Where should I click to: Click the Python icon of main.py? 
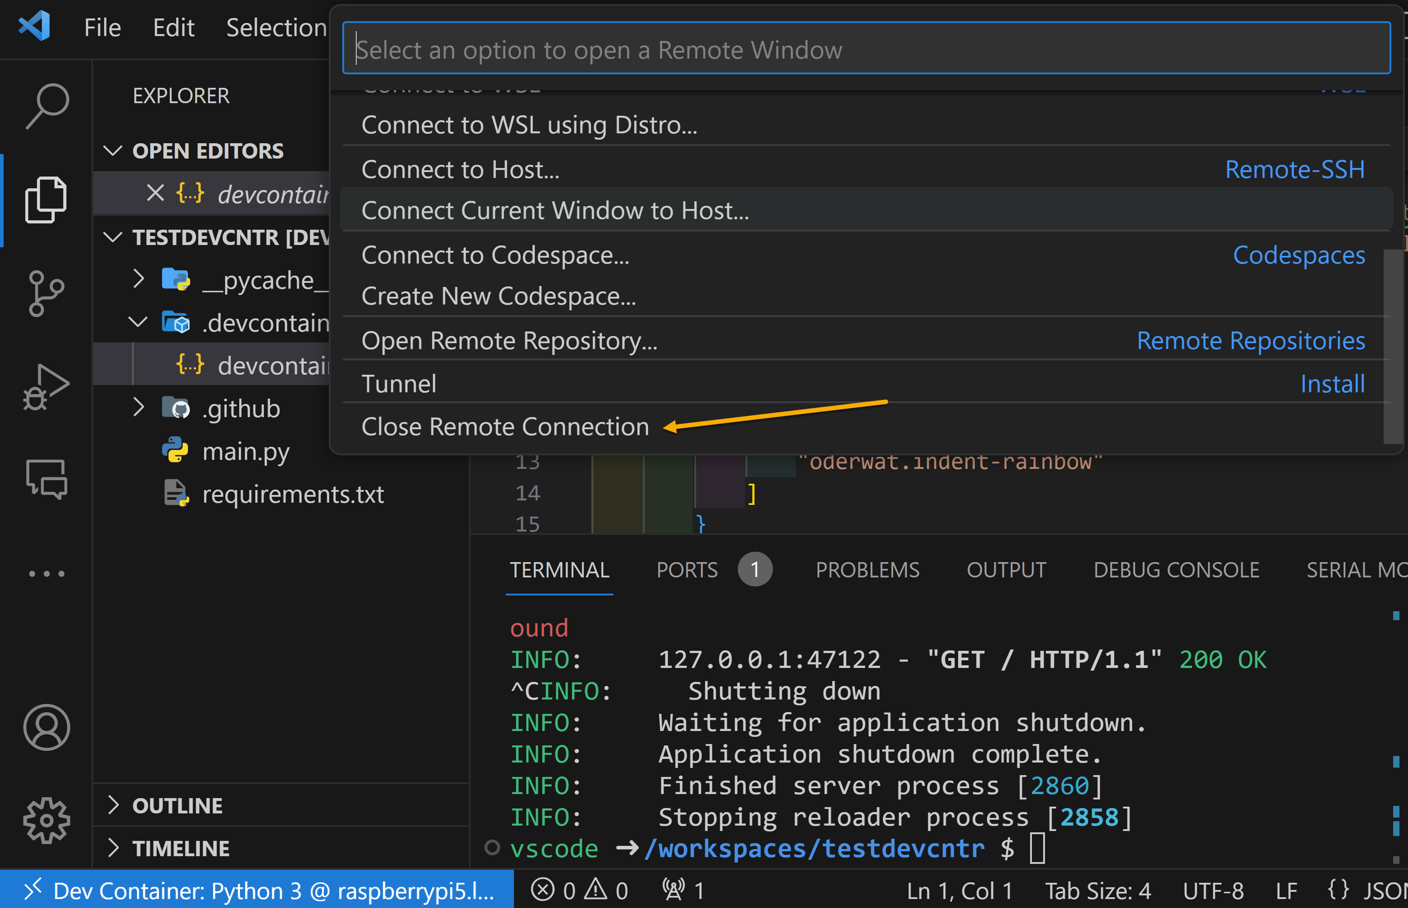175,450
